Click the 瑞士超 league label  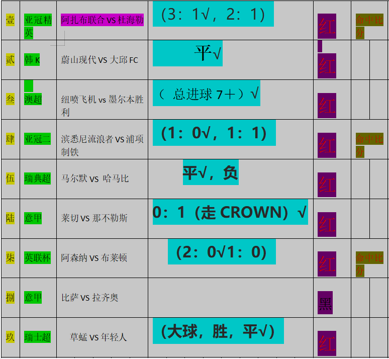coord(38,337)
